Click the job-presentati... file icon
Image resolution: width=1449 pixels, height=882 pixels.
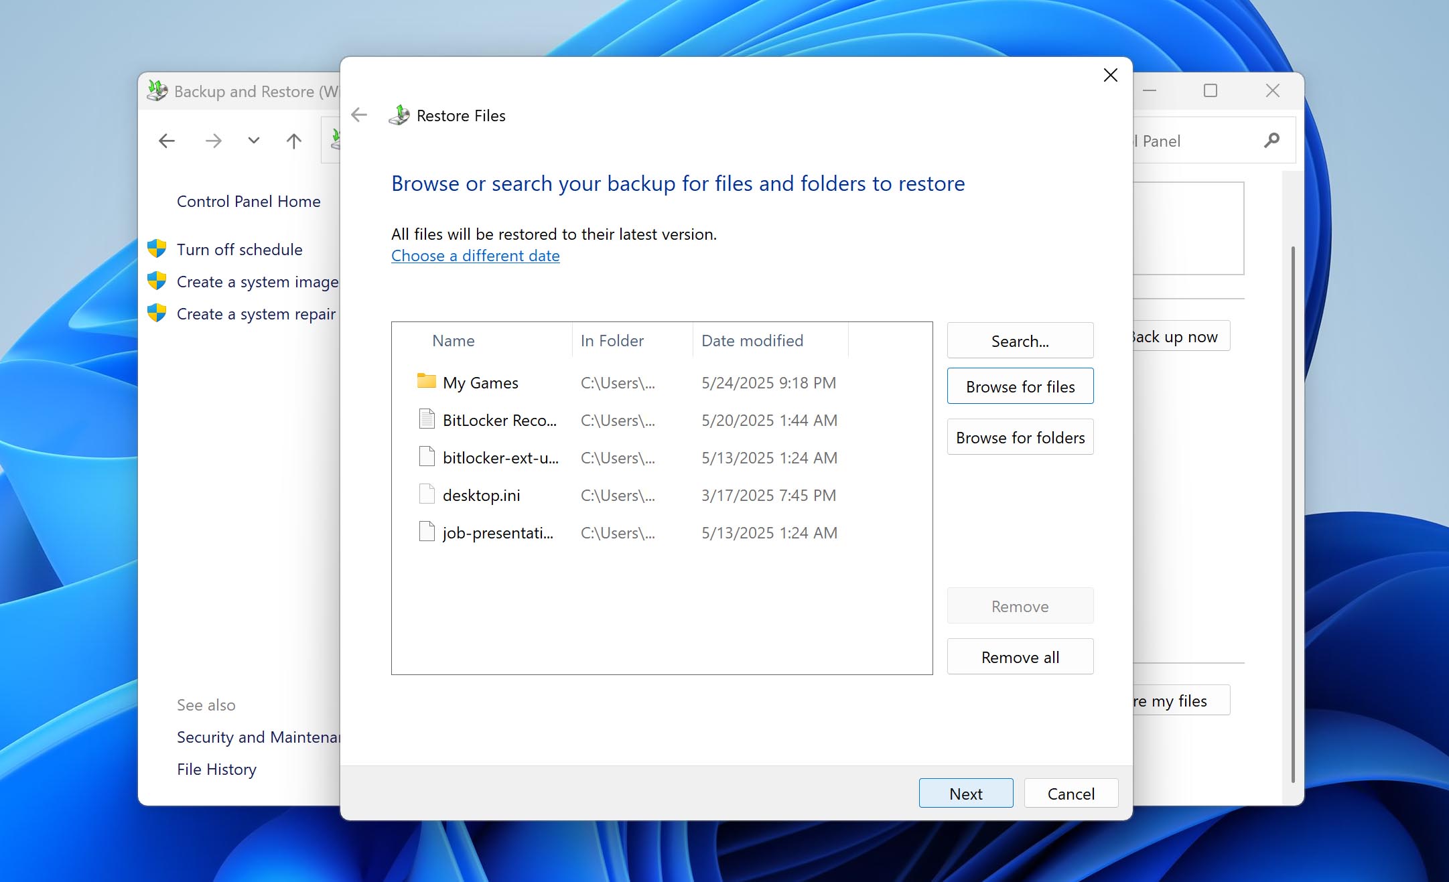click(427, 532)
